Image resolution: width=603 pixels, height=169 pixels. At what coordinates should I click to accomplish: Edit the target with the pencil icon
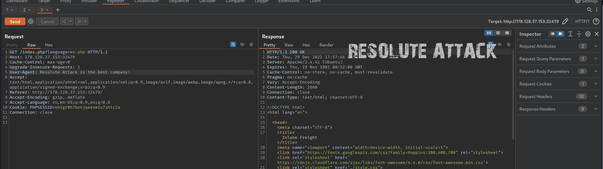[565, 21]
